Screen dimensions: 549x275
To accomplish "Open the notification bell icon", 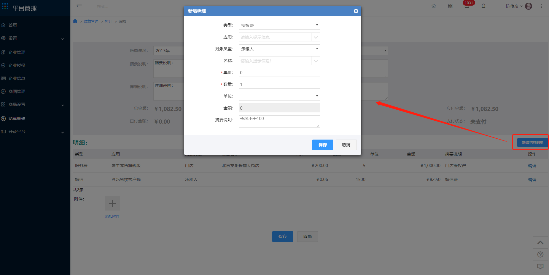I will (x=483, y=6).
